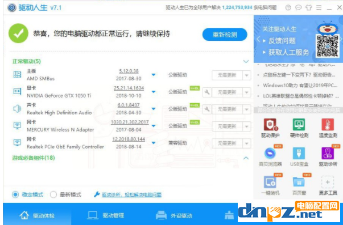Open version dropdown for Realtek Audio 6.0.1.8437
Image resolution: width=343 pixels, height=225 pixels.
154,109
